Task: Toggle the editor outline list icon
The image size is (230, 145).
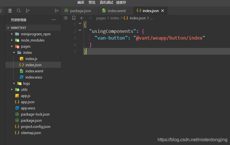Action: (65, 18)
